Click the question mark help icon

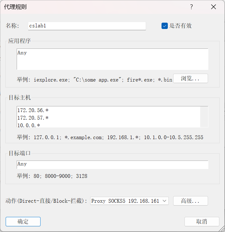click(191, 7)
